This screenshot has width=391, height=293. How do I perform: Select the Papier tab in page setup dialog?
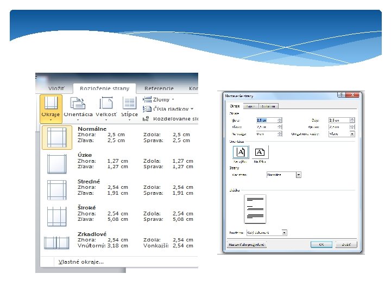click(250, 106)
